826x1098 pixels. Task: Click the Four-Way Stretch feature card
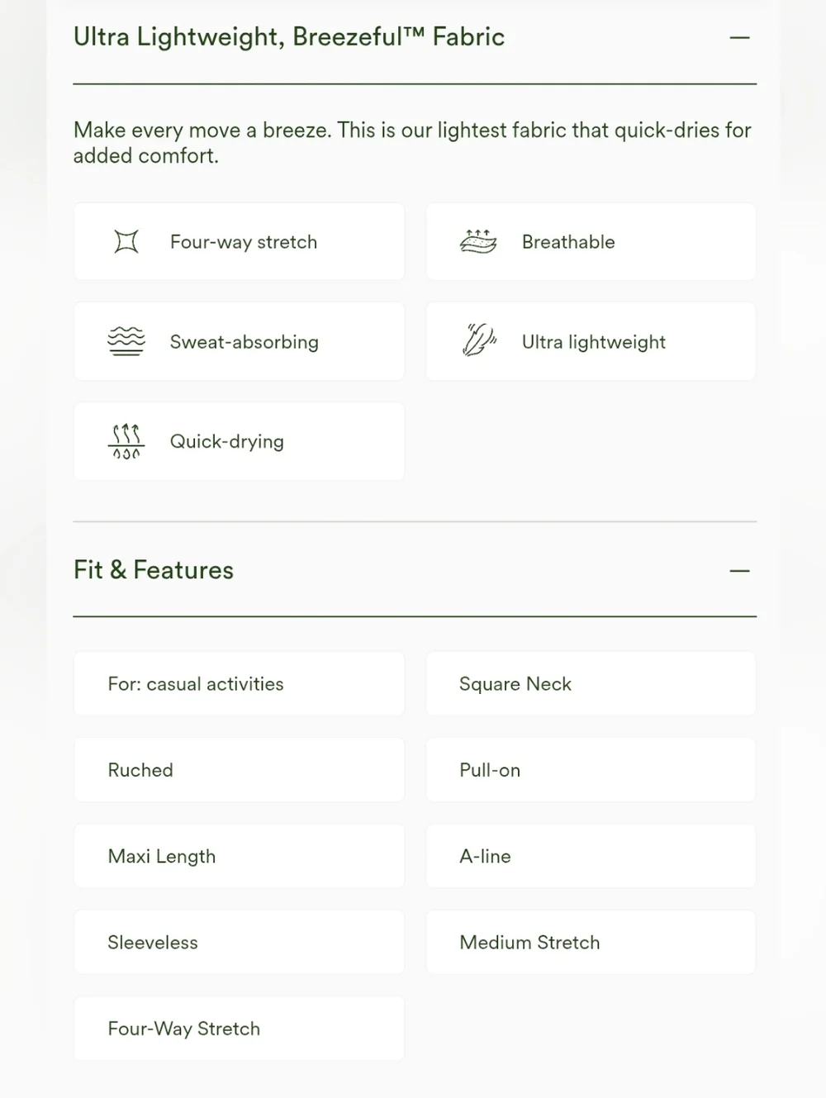240,1029
